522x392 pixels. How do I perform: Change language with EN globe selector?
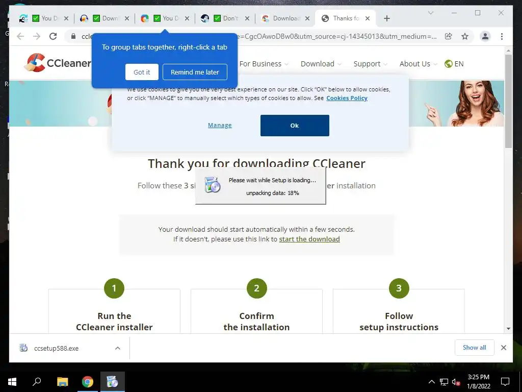click(454, 64)
